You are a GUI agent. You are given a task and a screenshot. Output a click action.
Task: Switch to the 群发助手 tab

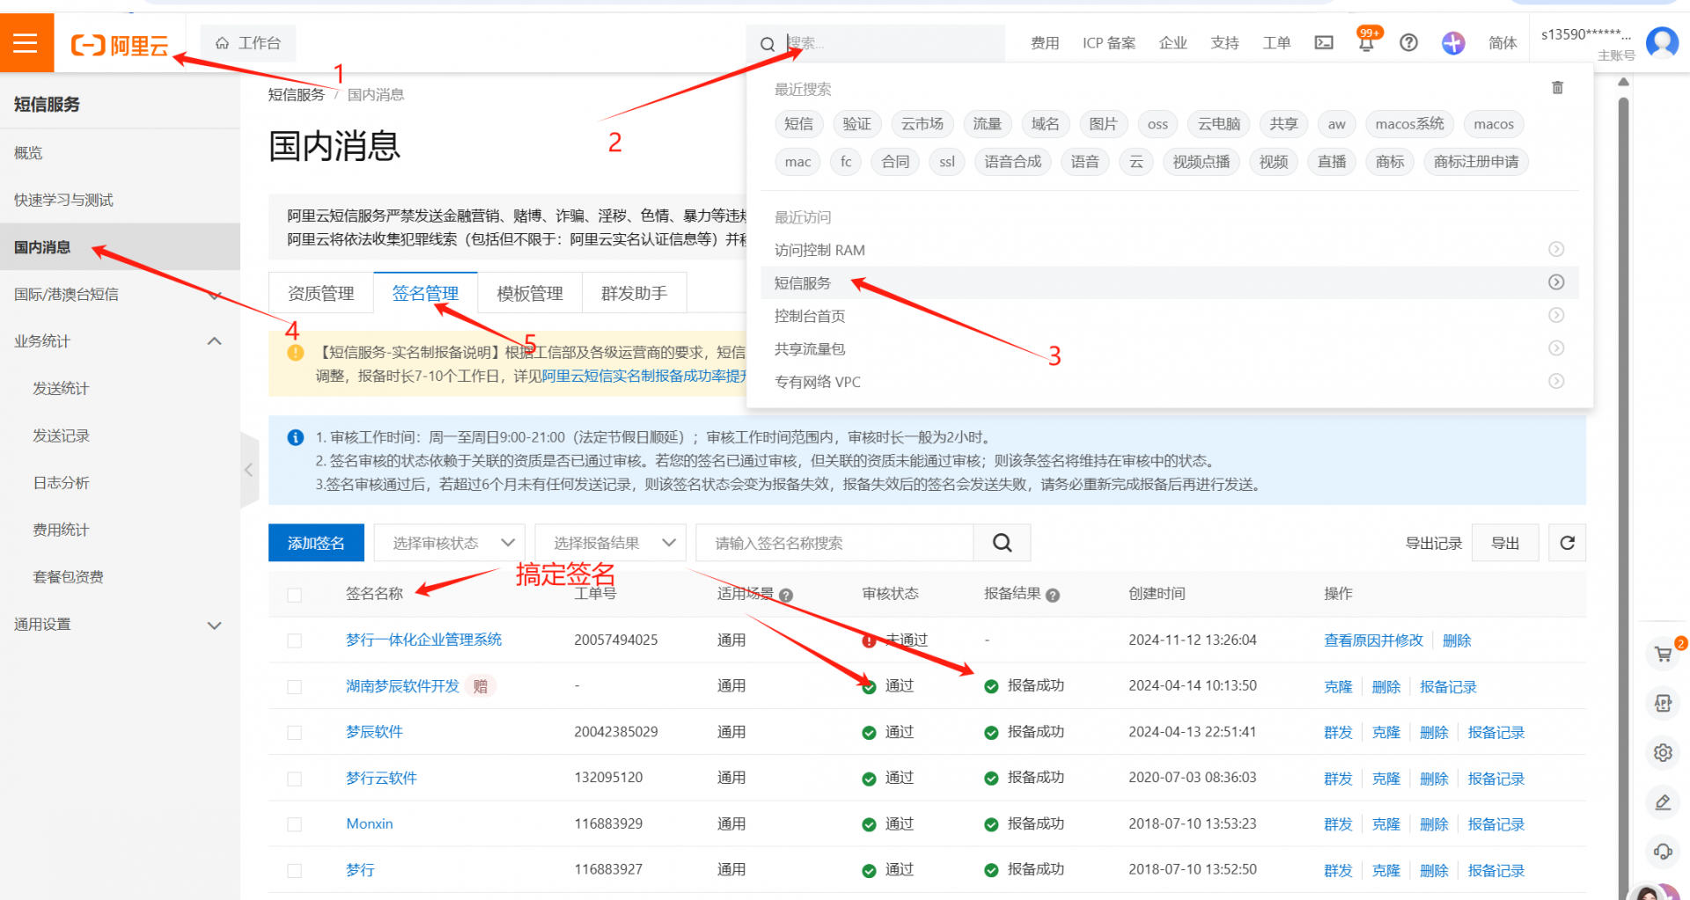tap(634, 293)
